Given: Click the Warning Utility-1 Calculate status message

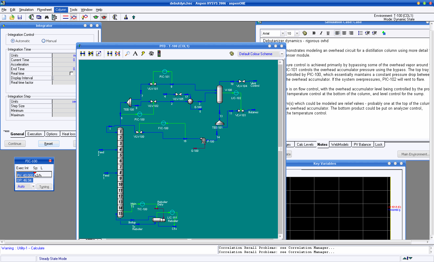Looking at the screenshot, I should point(23,248).
